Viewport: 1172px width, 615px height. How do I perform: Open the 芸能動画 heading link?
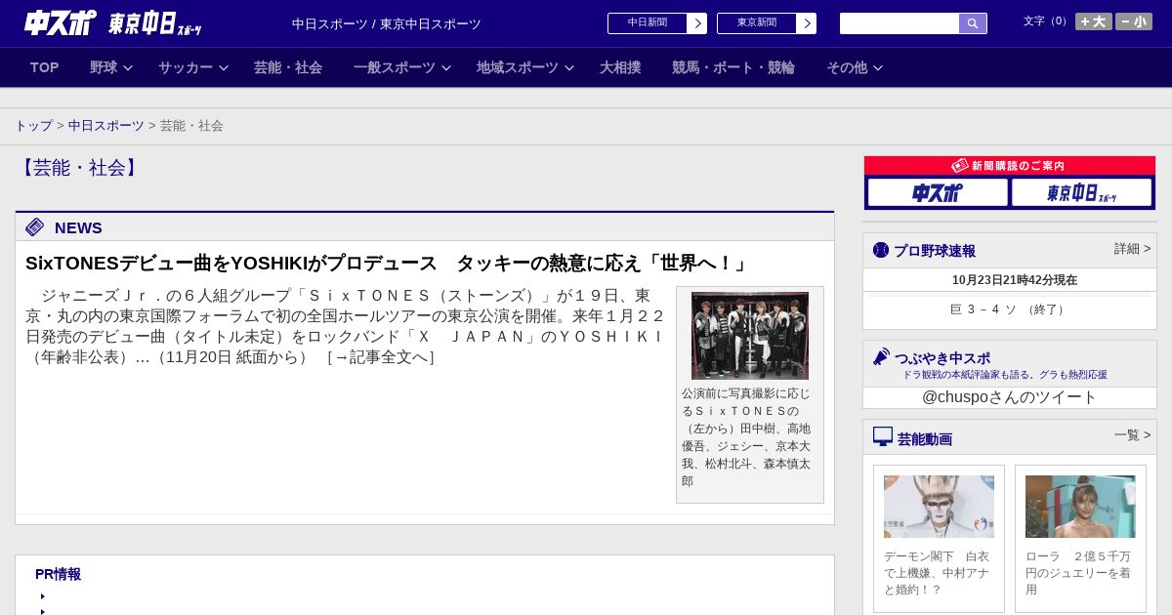(925, 439)
